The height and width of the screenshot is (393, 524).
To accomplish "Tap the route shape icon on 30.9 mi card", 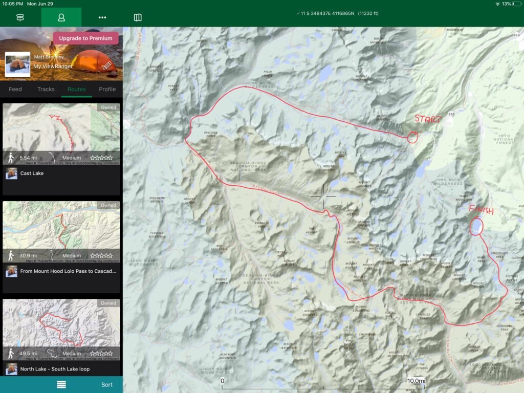I will point(52,255).
